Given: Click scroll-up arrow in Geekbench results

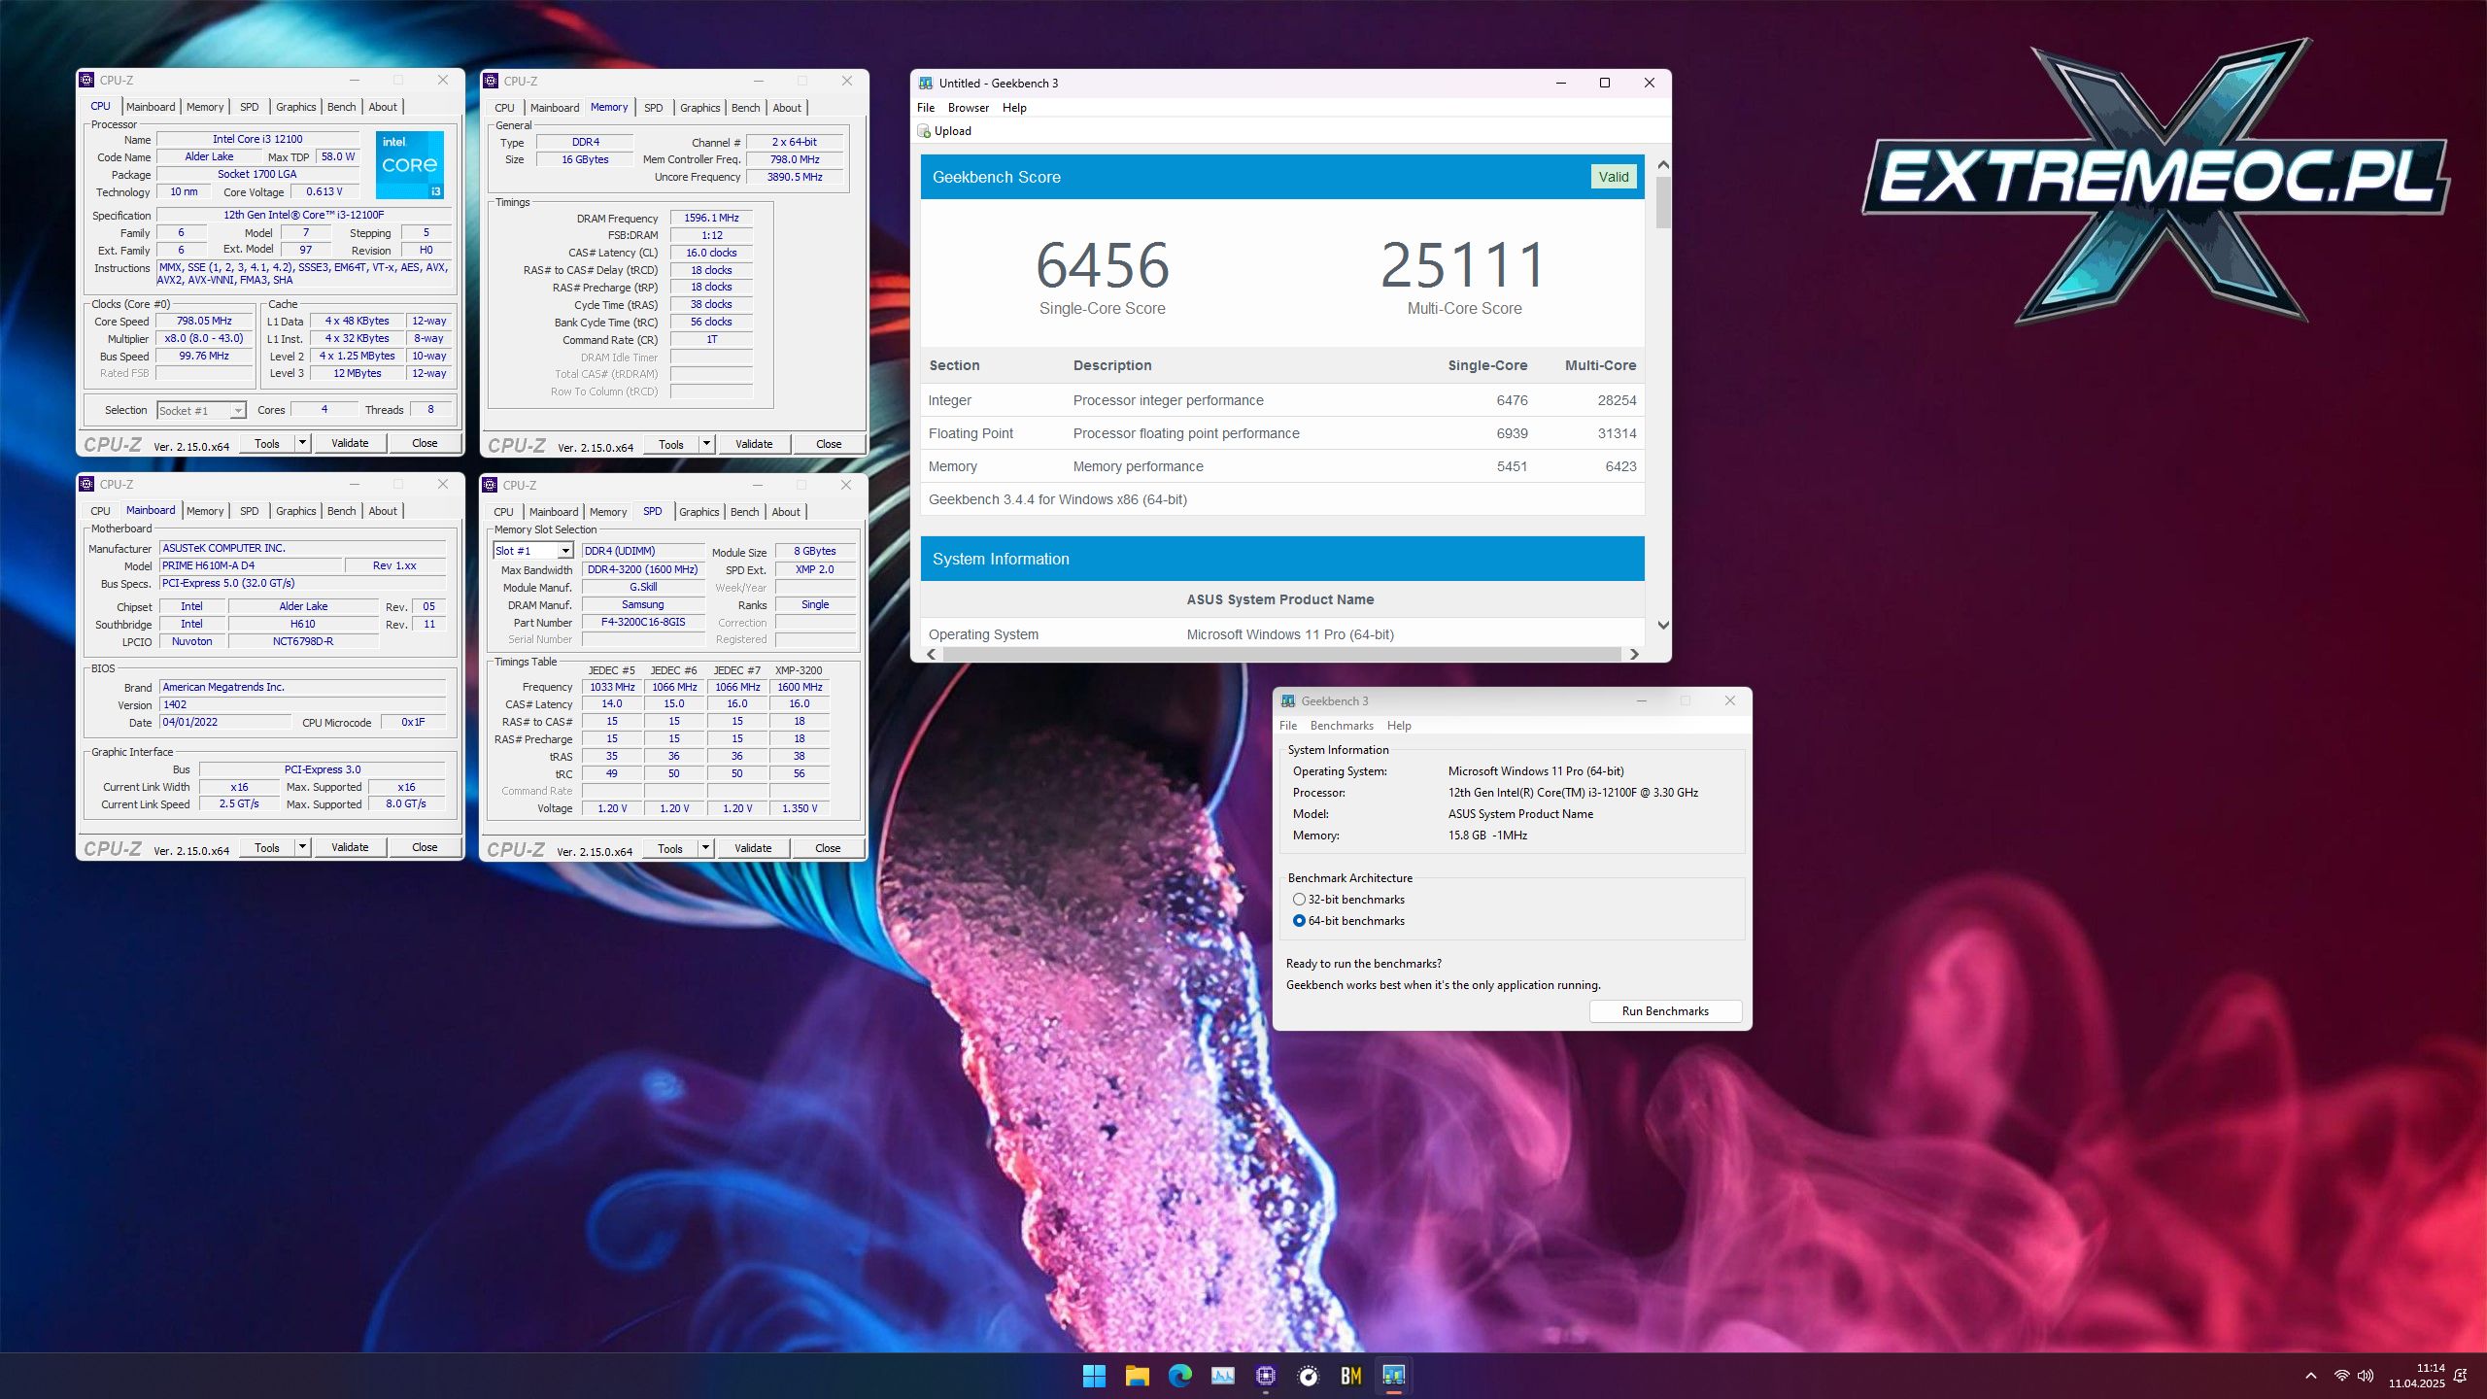Looking at the screenshot, I should pyautogui.click(x=1663, y=165).
